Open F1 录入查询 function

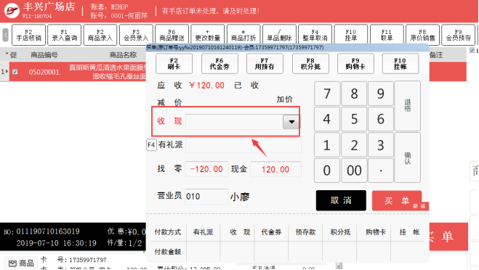(x=64, y=35)
